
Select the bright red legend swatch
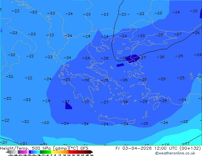click(70, 152)
